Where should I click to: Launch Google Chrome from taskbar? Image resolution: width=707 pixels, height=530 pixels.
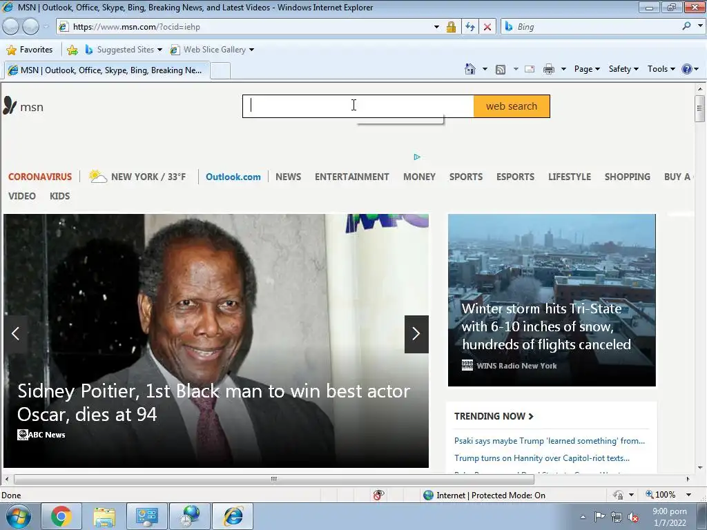pyautogui.click(x=61, y=516)
